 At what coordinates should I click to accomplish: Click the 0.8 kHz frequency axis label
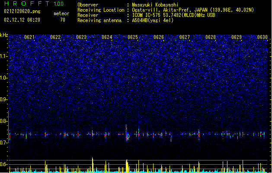click(4, 121)
